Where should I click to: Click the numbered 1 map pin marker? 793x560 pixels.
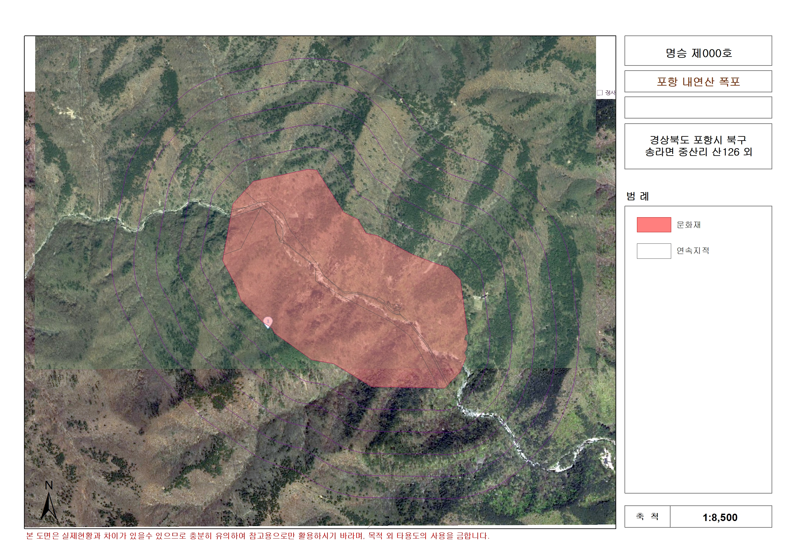click(268, 322)
